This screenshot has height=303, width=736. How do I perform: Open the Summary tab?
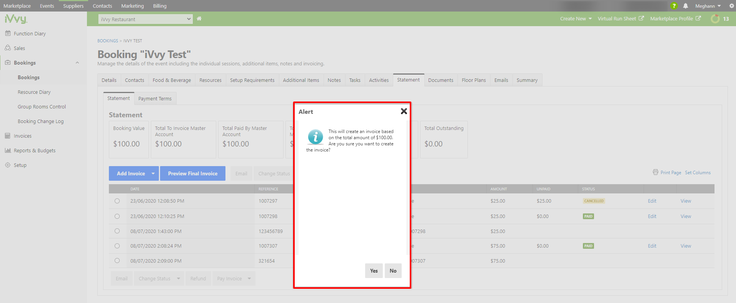click(527, 80)
